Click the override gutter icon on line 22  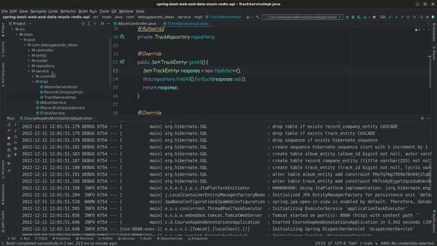(122, 61)
